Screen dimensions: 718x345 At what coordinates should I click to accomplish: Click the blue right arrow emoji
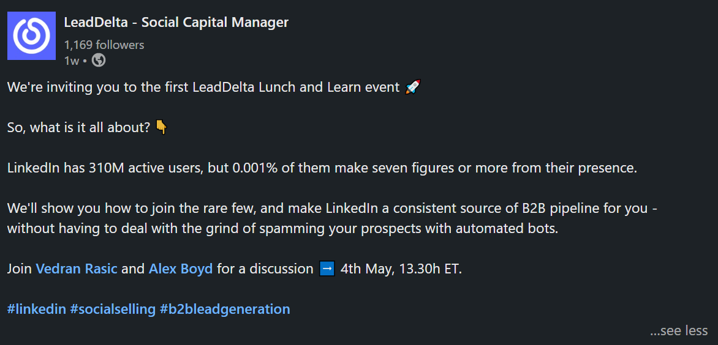click(x=327, y=269)
